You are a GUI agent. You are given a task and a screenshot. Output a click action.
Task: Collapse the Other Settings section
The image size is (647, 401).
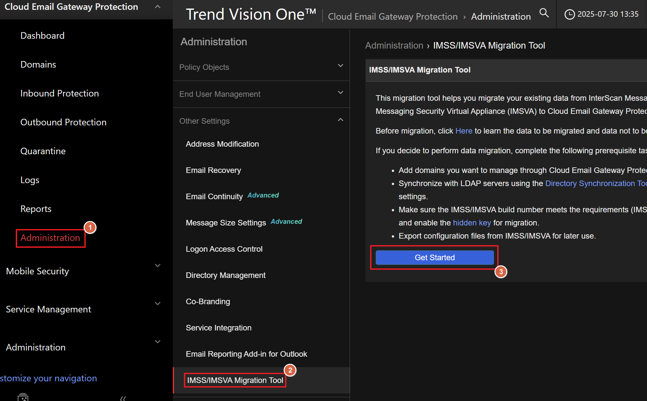[341, 120]
